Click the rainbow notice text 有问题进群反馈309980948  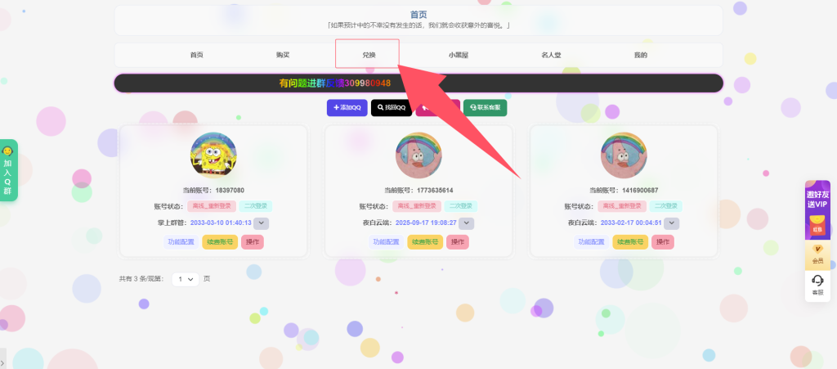334,83
